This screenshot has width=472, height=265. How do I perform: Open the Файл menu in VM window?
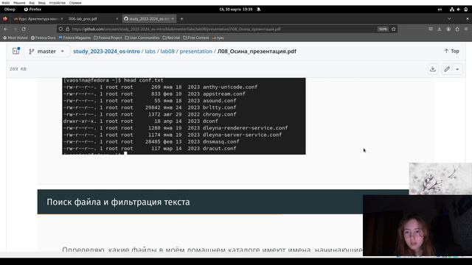pos(6,3)
